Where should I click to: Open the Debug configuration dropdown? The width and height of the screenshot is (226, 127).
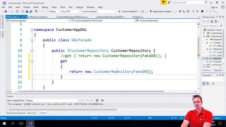pos(54,11)
